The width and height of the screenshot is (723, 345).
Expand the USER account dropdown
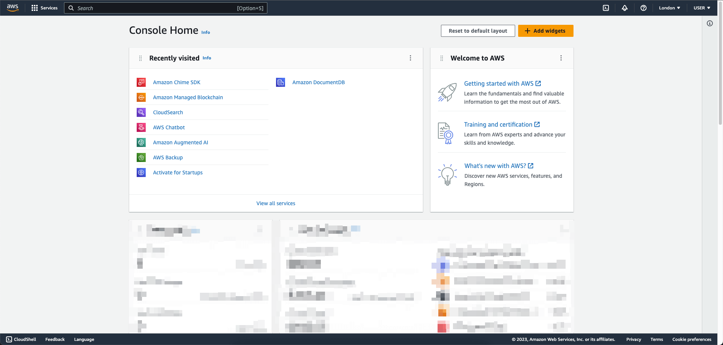tap(702, 8)
